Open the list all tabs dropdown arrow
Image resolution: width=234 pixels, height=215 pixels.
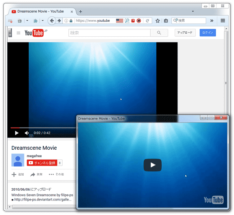click(193, 11)
